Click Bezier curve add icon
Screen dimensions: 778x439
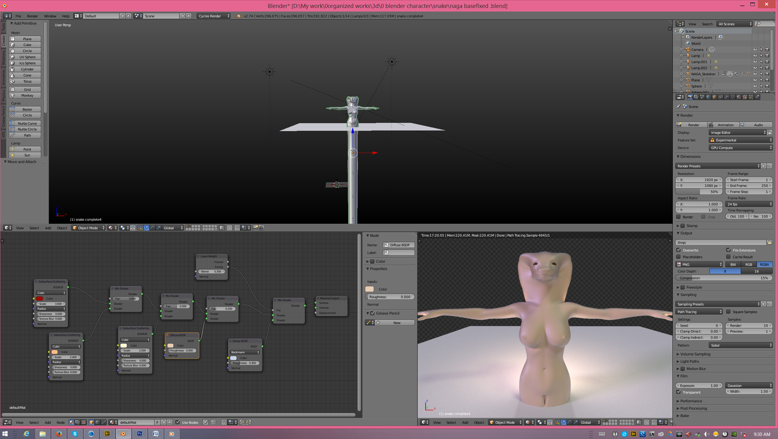12,109
